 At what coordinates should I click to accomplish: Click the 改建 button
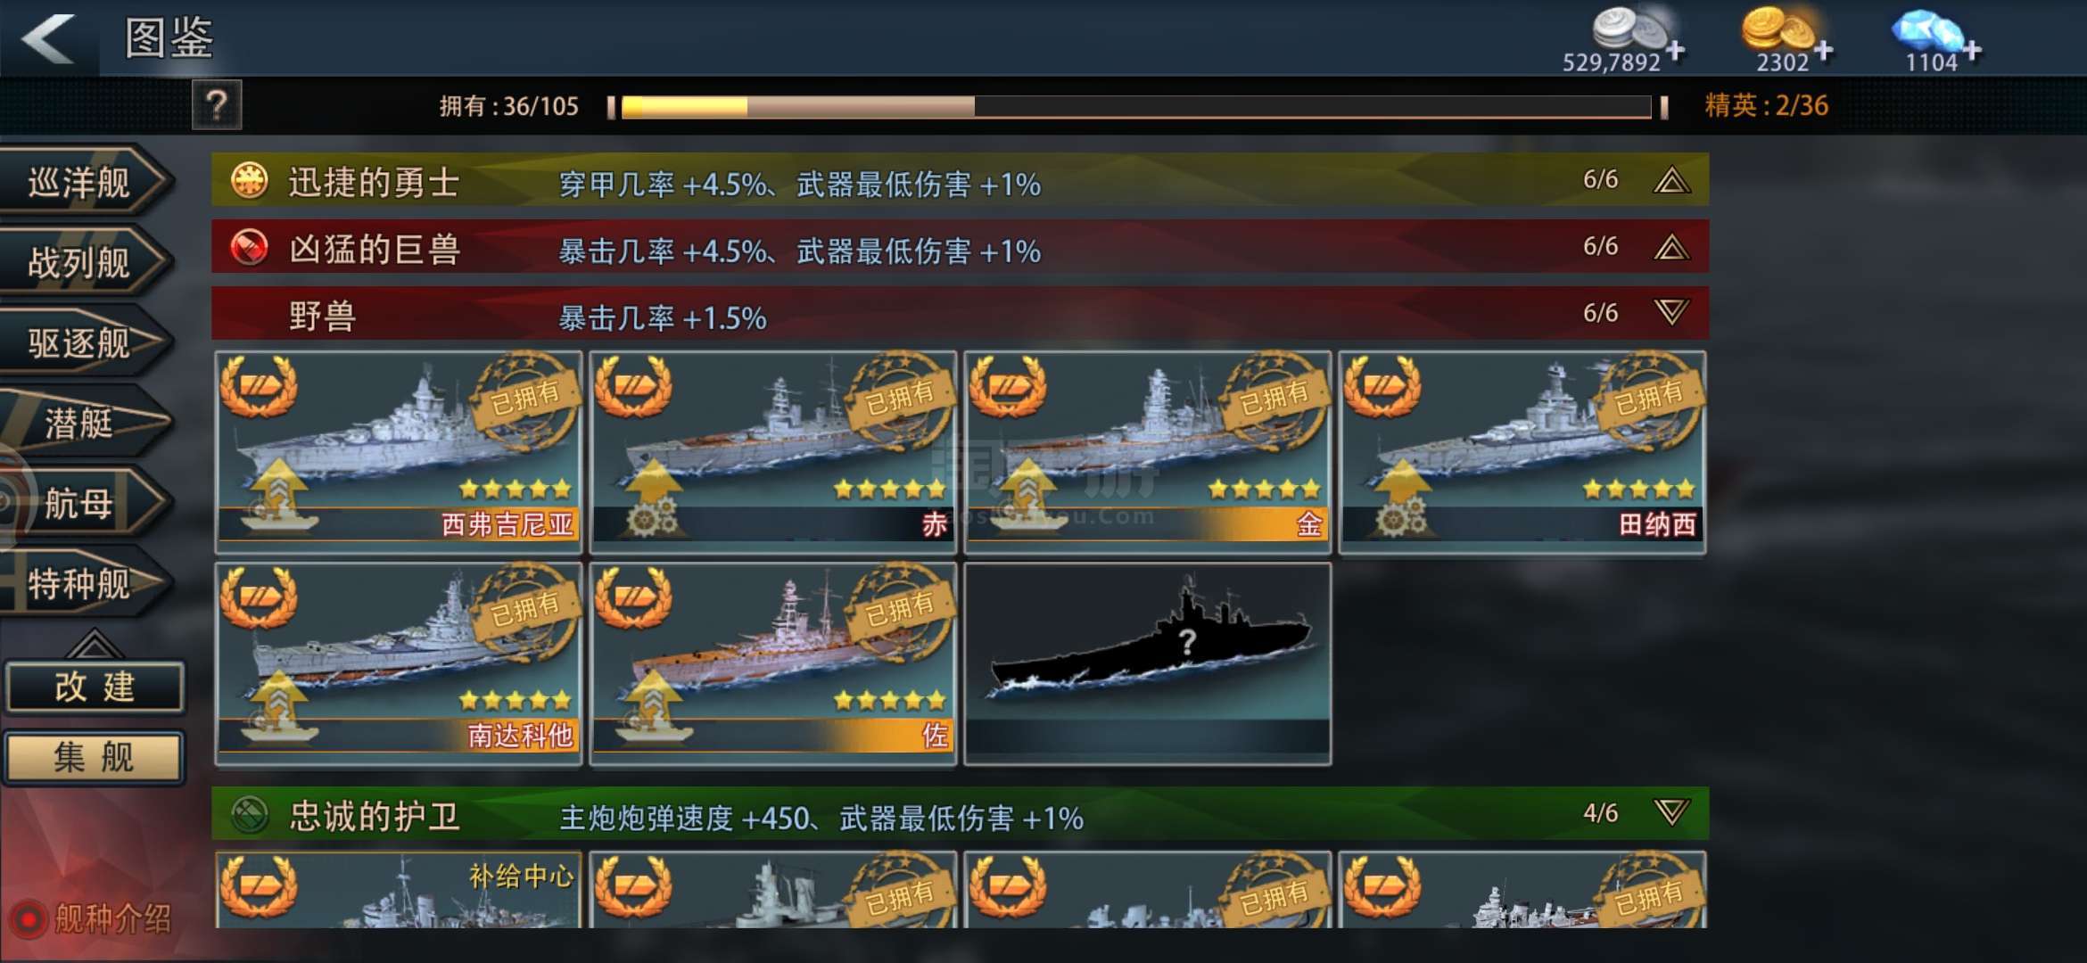[95, 687]
